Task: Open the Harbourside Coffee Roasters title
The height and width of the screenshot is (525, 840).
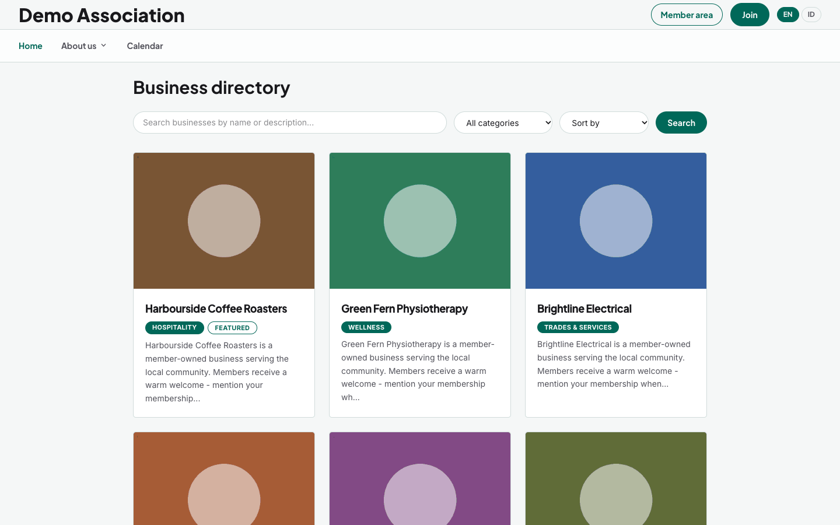Action: 216,309
